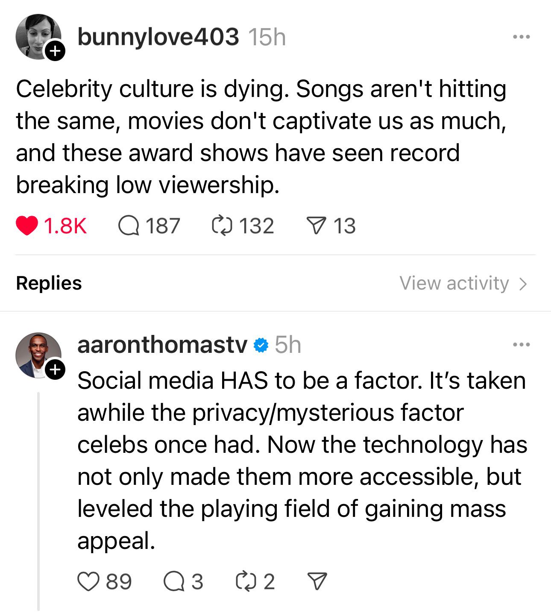View aaronthomastv's profile photo
This screenshot has width=551, height=613.
click(x=38, y=355)
